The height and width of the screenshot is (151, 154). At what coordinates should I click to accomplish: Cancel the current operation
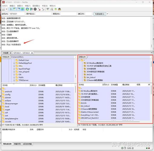(35, 9)
